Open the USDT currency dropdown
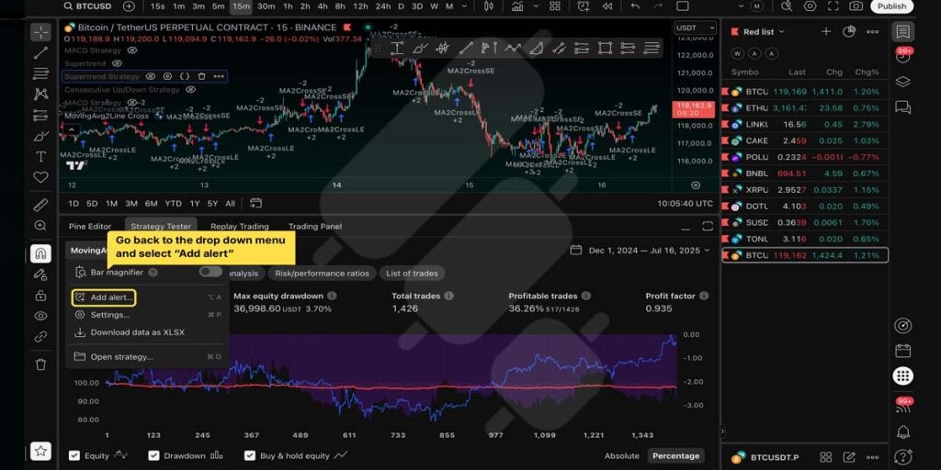The width and height of the screenshot is (941, 470). tap(696, 28)
